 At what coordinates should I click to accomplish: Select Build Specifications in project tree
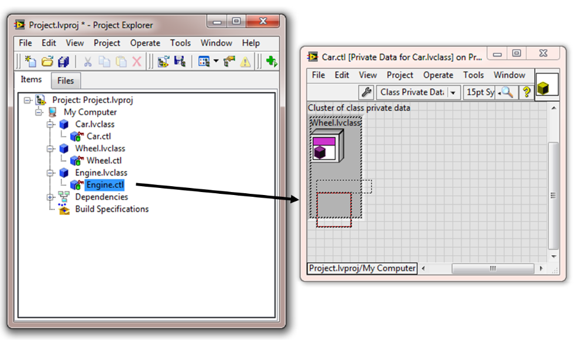(x=112, y=209)
